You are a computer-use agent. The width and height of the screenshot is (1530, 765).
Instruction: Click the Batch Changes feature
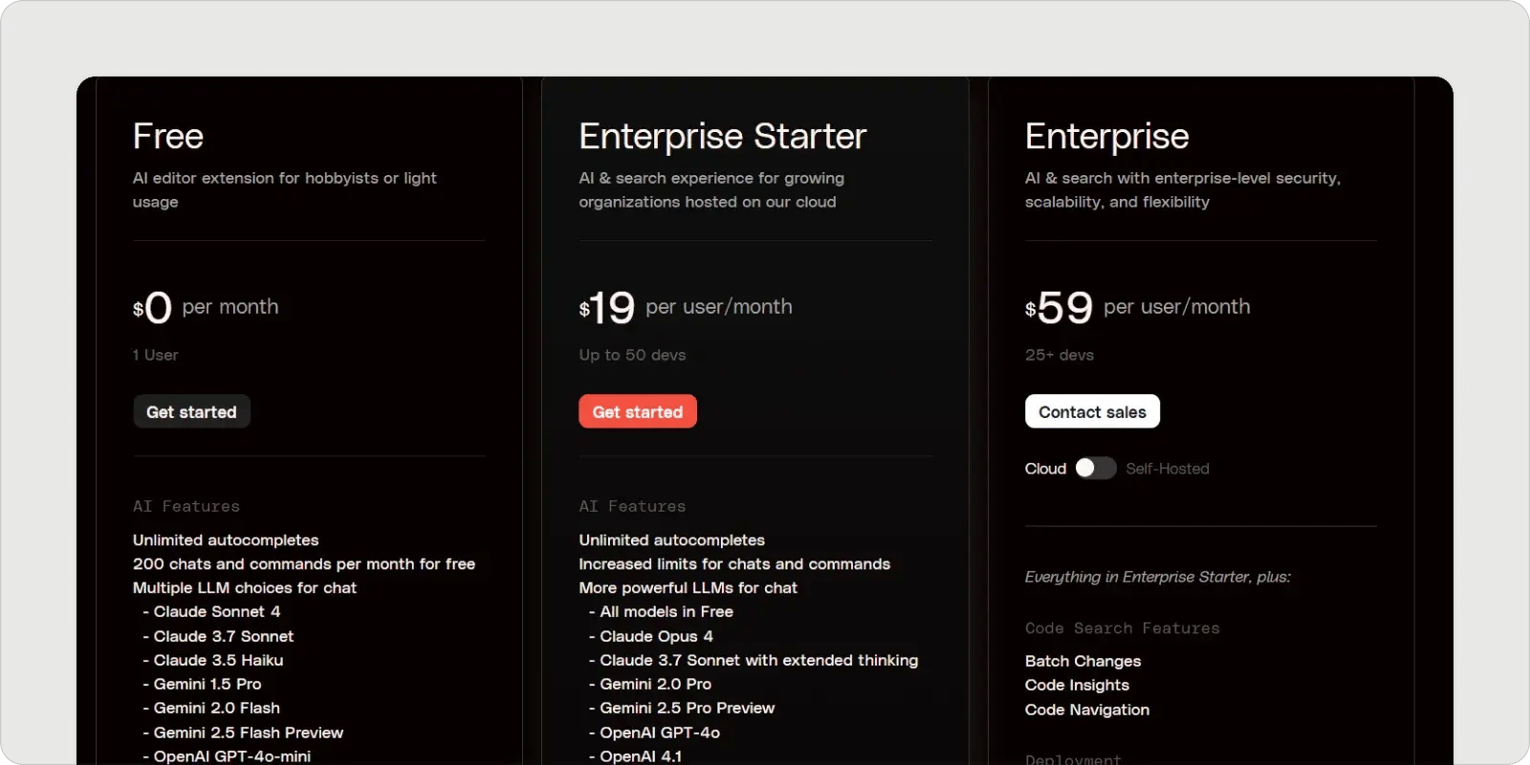[x=1082, y=661]
